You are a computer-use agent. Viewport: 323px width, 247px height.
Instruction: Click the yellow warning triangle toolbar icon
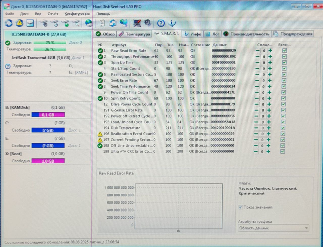[19, 23]
